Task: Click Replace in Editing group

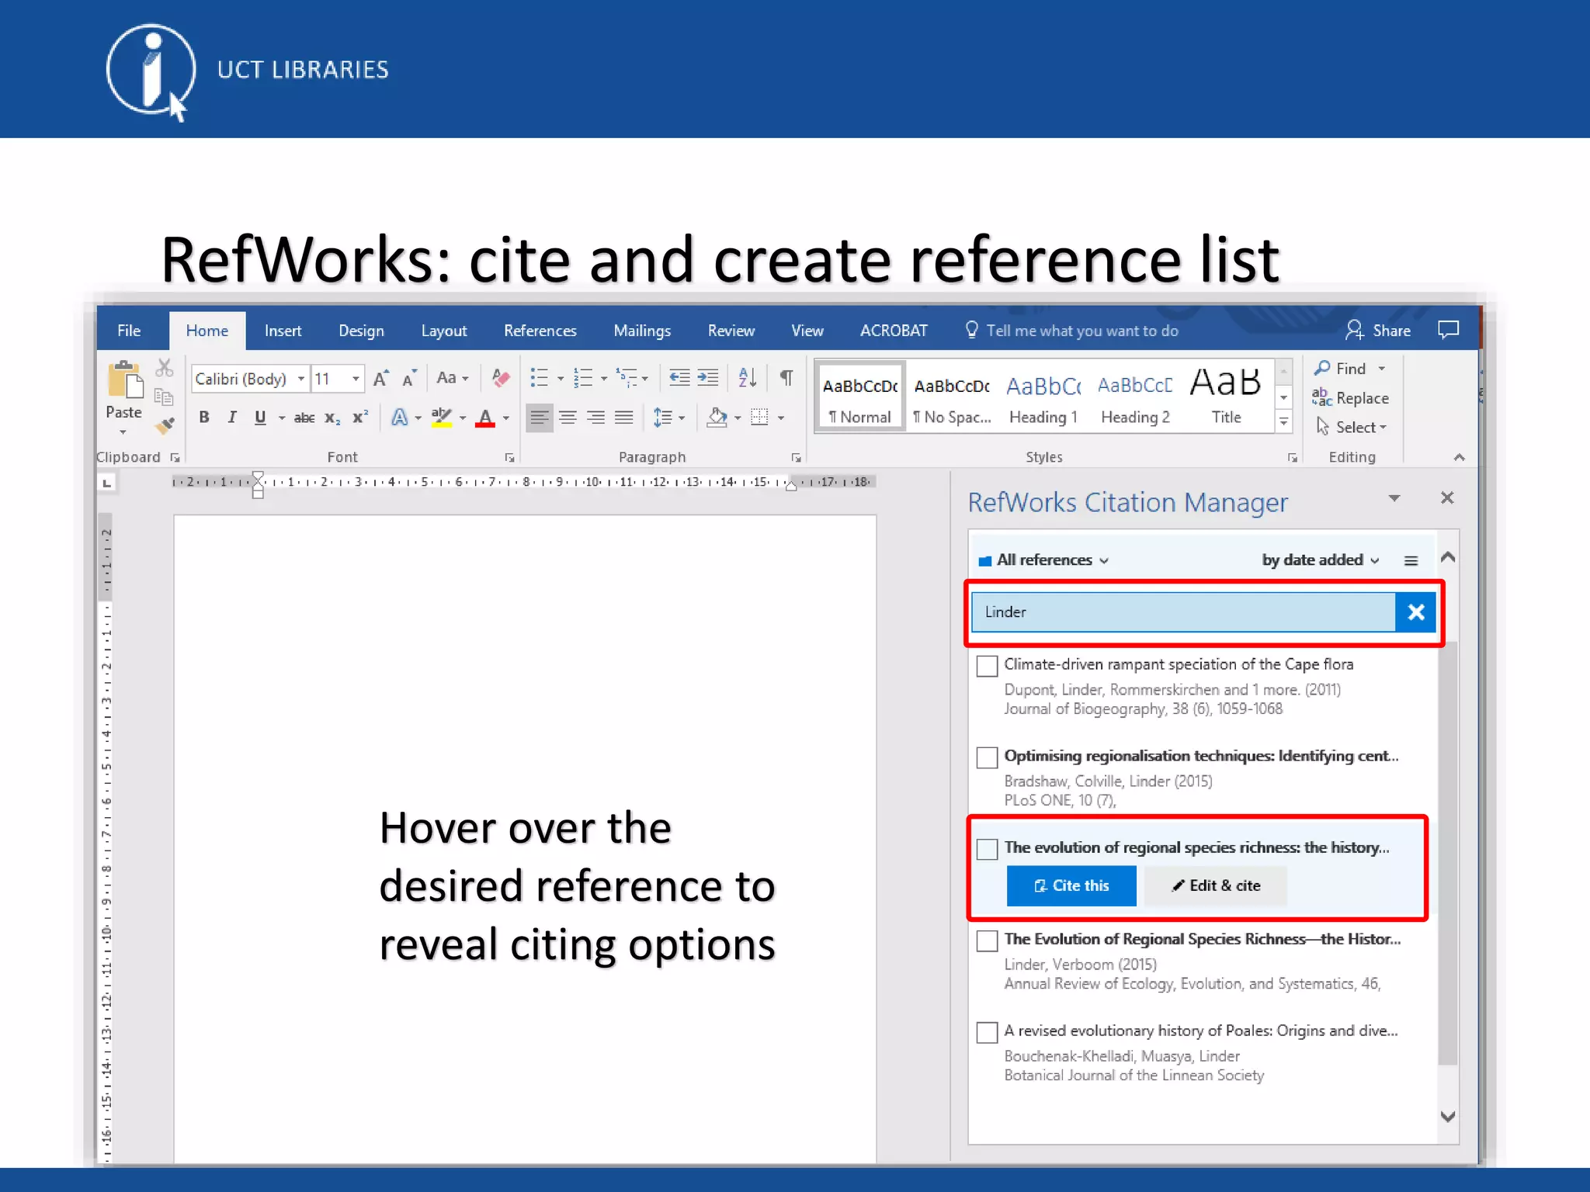Action: [1350, 398]
